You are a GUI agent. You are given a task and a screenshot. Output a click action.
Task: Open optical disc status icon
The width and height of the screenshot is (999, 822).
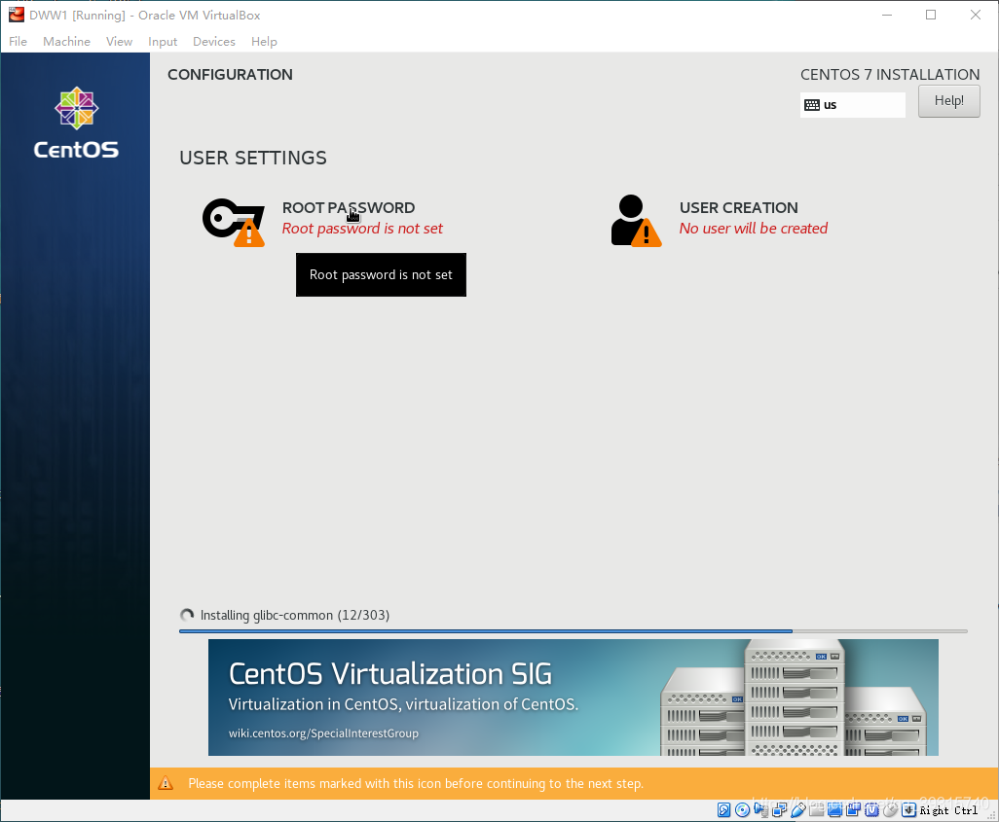pyautogui.click(x=742, y=810)
